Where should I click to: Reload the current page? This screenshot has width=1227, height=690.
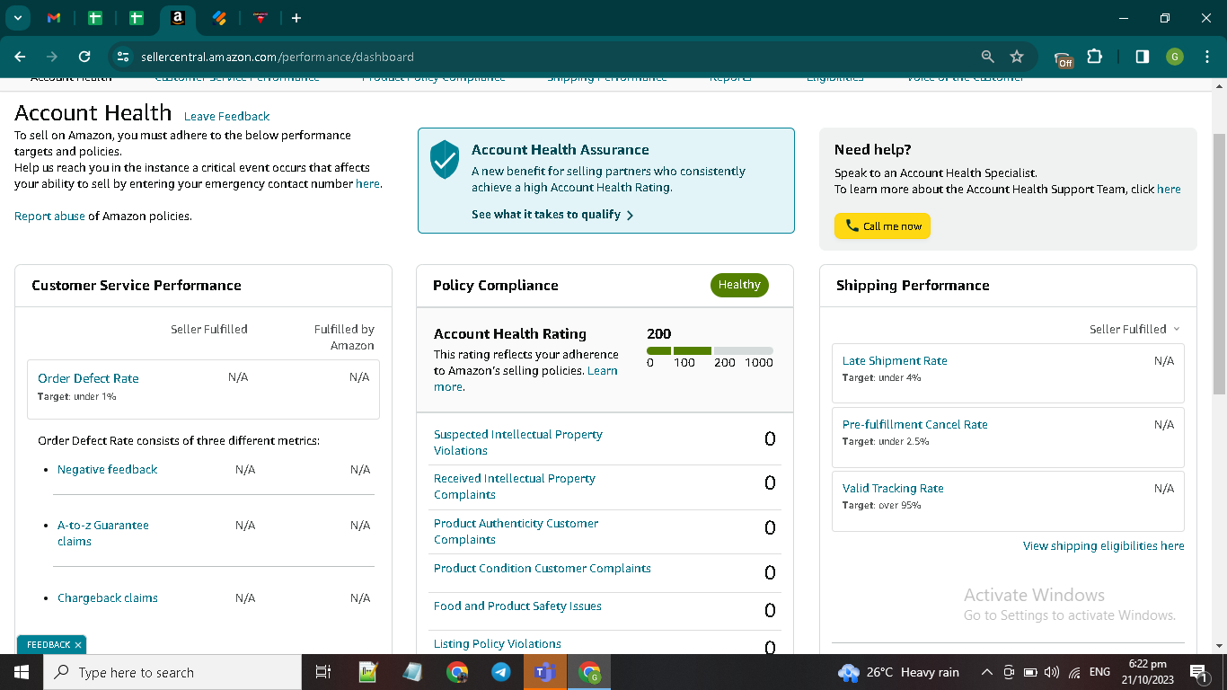pos(84,57)
